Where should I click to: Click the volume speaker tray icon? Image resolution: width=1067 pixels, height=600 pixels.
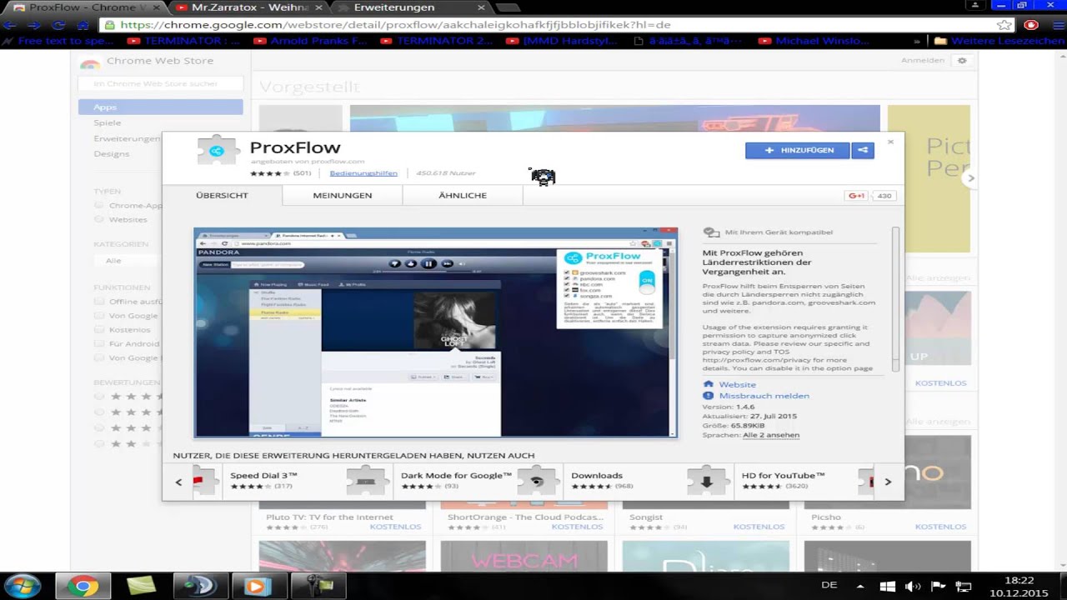pyautogui.click(x=912, y=586)
